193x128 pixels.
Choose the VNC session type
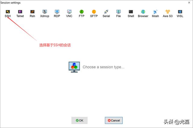pos(69,14)
